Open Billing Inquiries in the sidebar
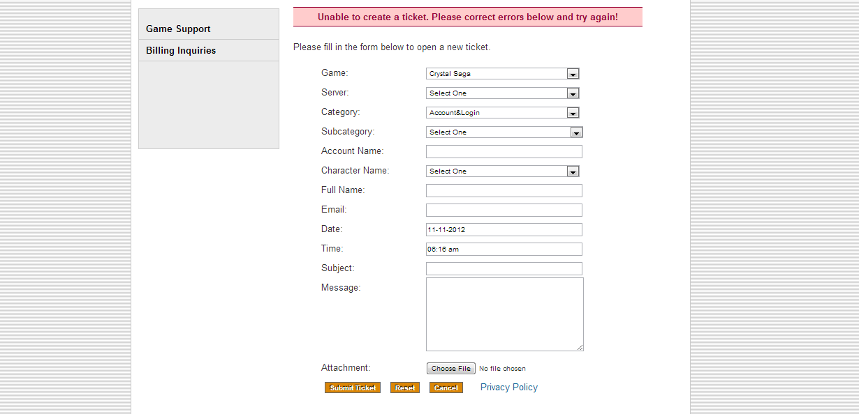 click(x=181, y=51)
